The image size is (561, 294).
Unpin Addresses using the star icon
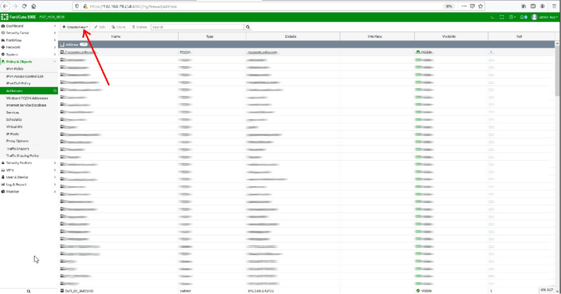tap(55, 91)
